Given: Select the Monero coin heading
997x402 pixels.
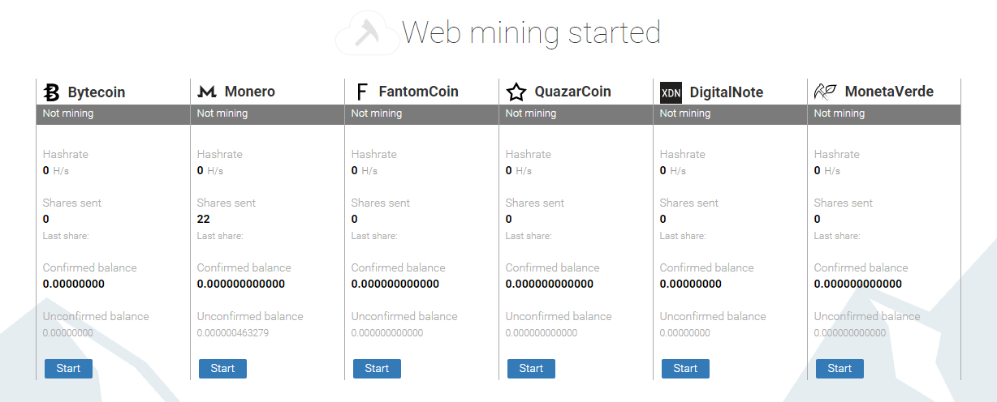Looking at the screenshot, I should [x=249, y=92].
